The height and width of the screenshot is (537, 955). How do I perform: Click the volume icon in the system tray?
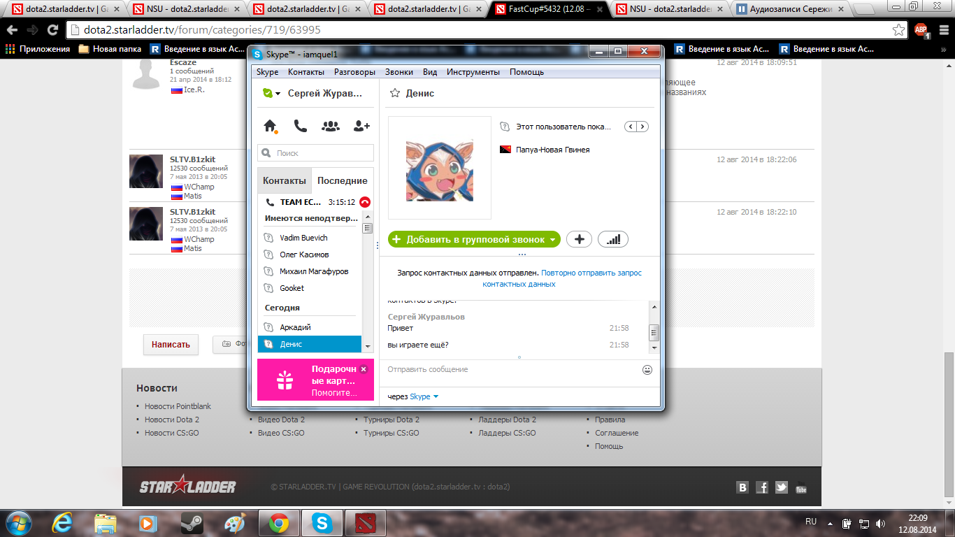(x=880, y=523)
